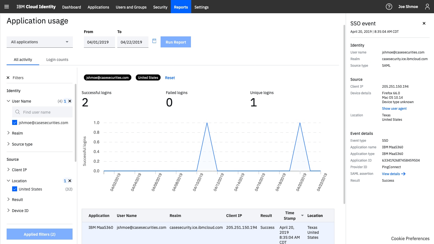Open Users and Groups menu

(131, 7)
